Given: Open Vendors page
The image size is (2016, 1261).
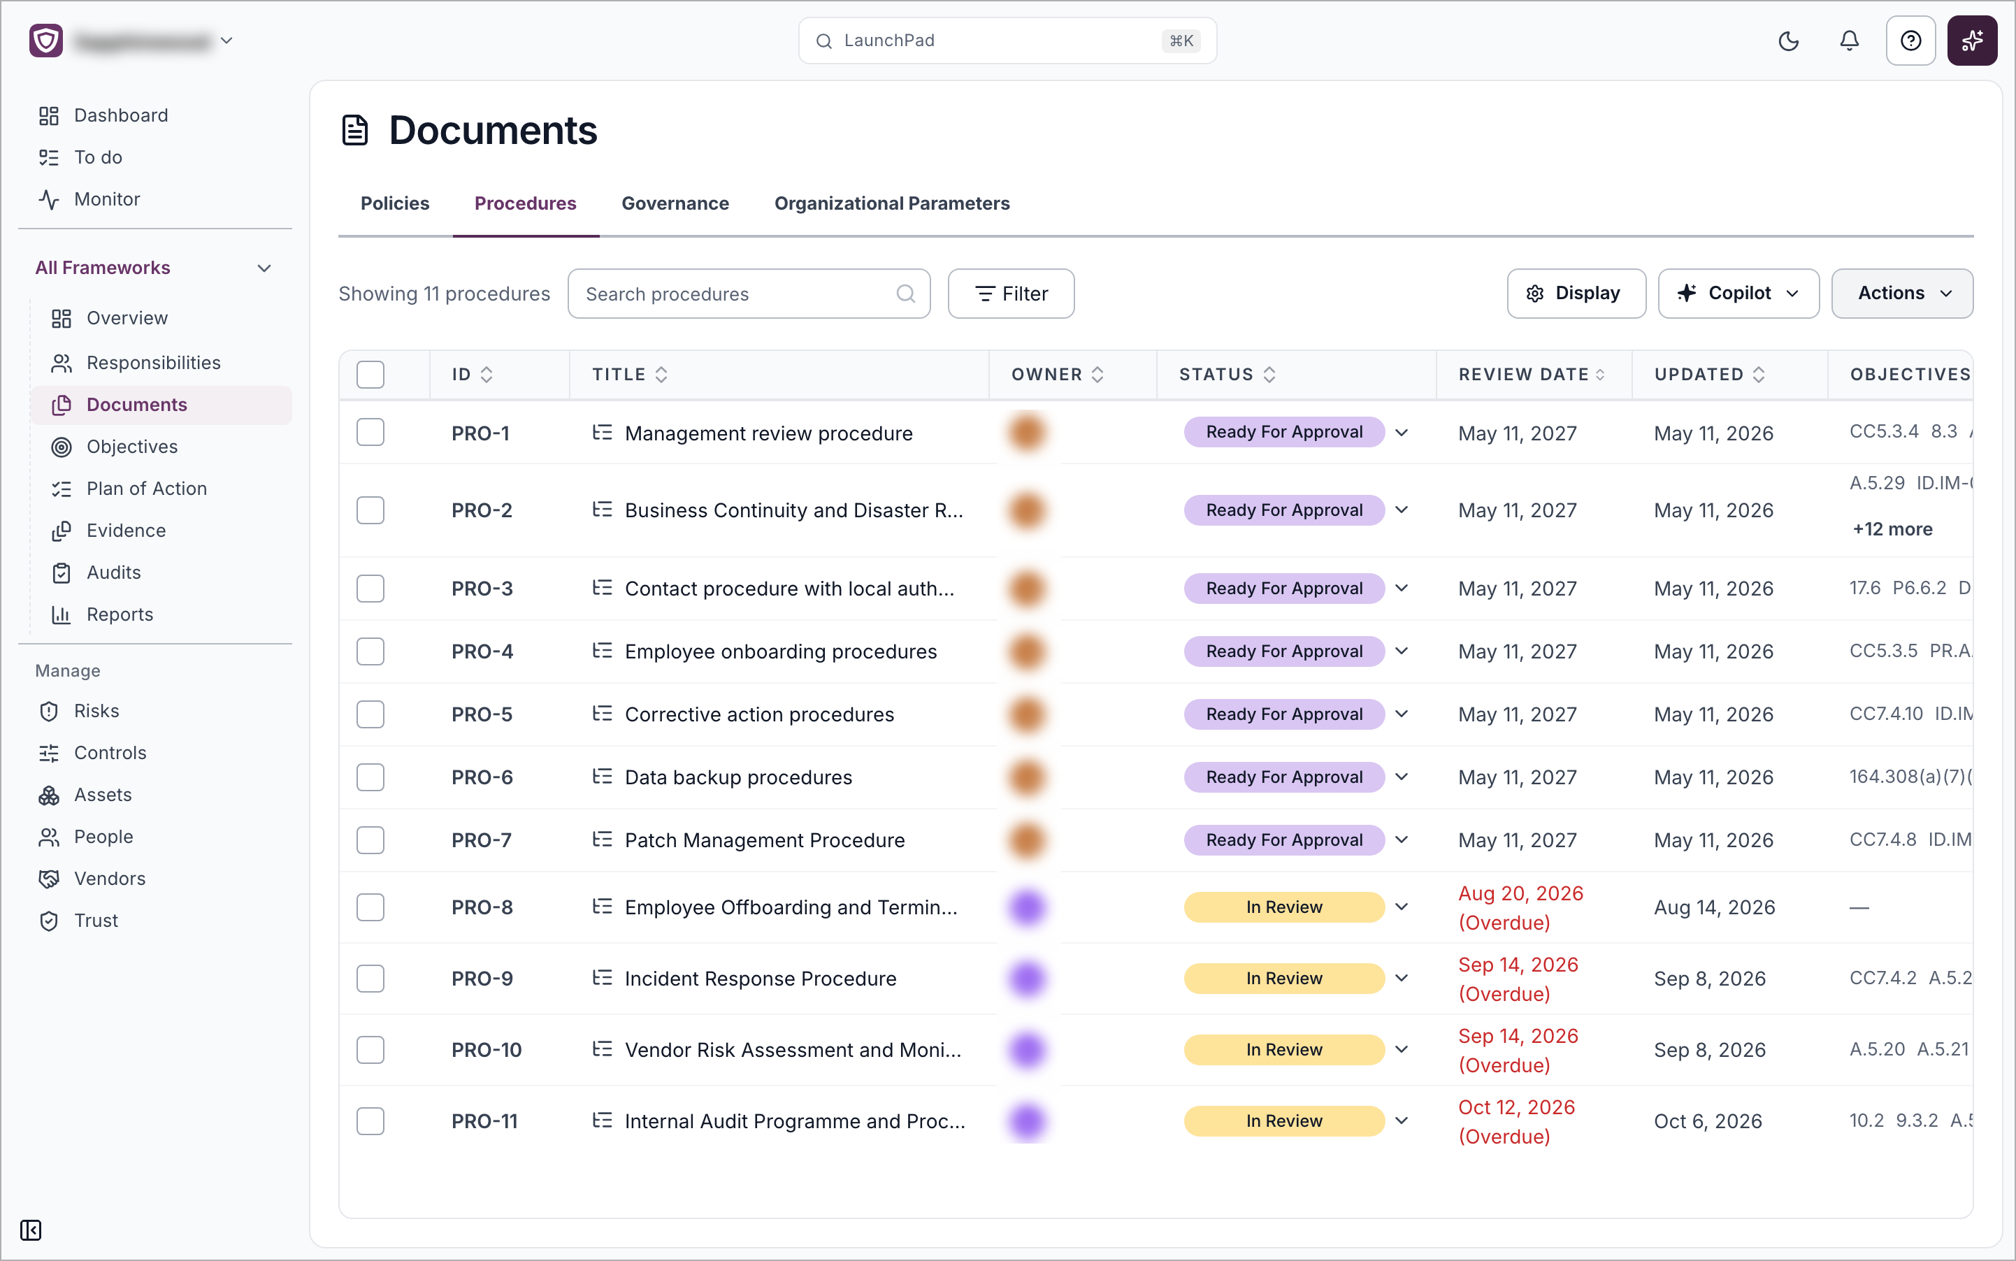Looking at the screenshot, I should coord(109,878).
